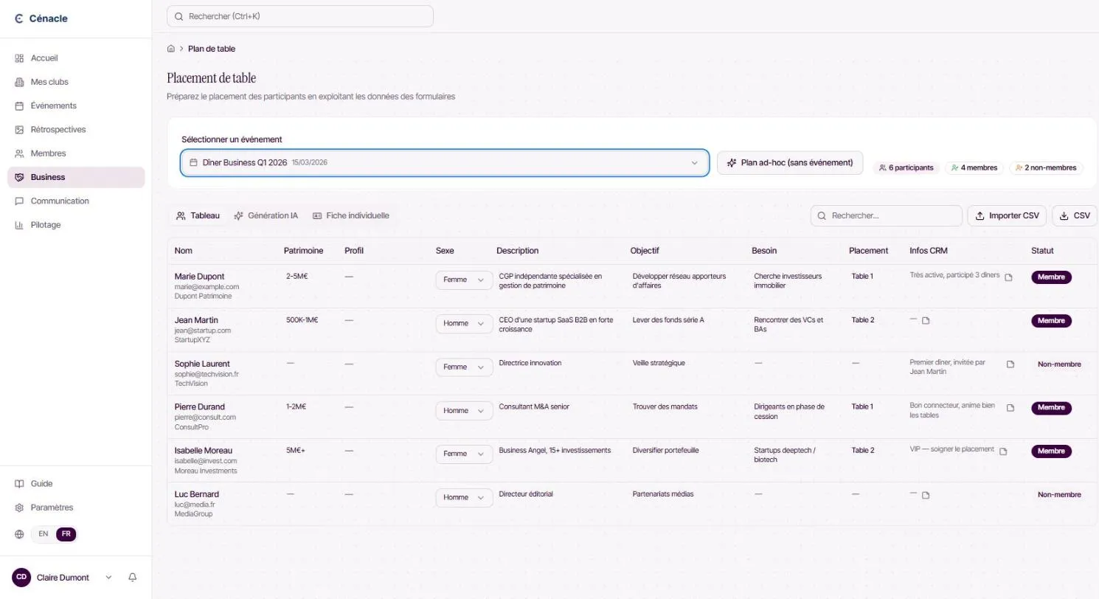Switch to the Tableau tab

(x=198, y=216)
